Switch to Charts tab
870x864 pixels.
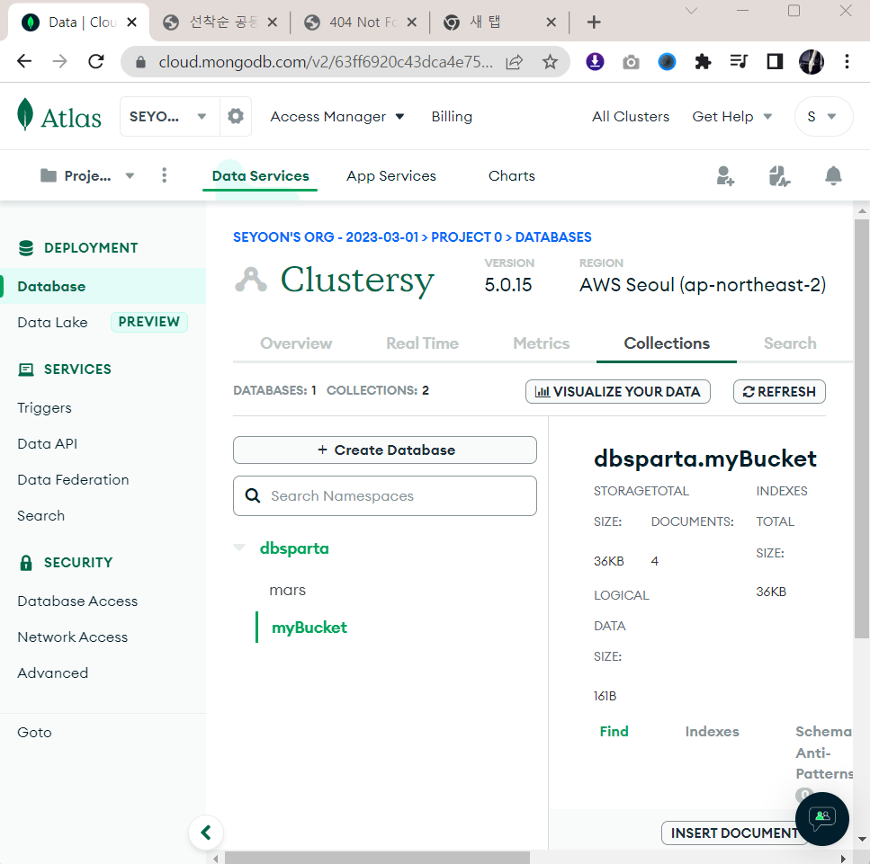point(512,176)
